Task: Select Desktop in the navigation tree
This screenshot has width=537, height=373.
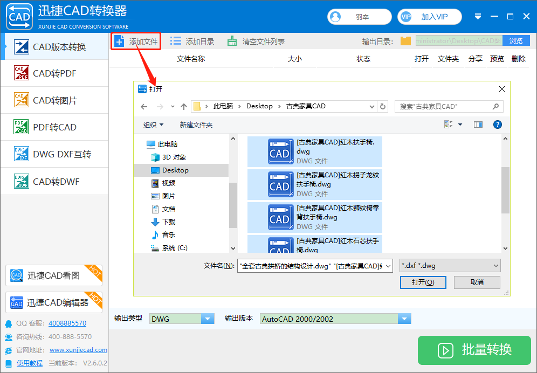Action: coord(181,170)
